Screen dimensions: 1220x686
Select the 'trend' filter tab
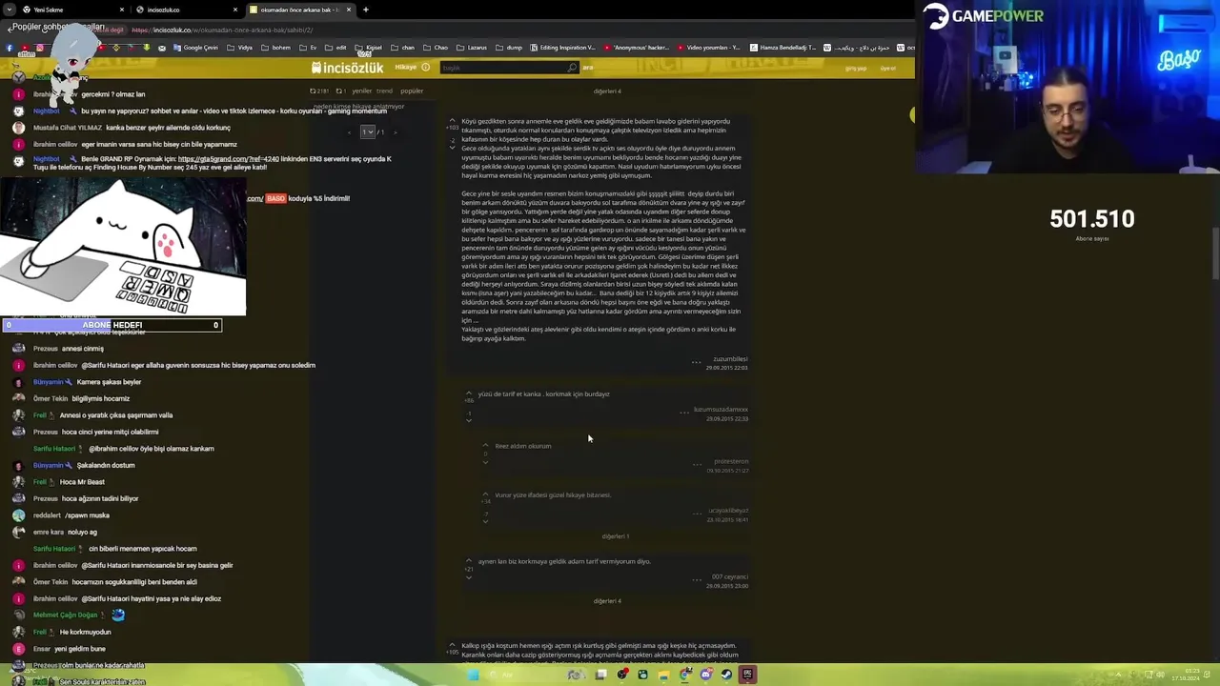(385, 91)
